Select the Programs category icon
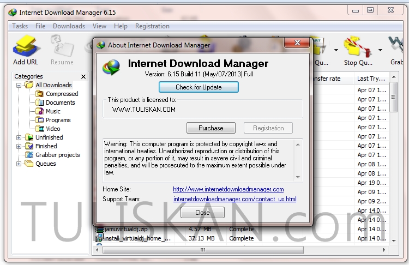 [39, 120]
